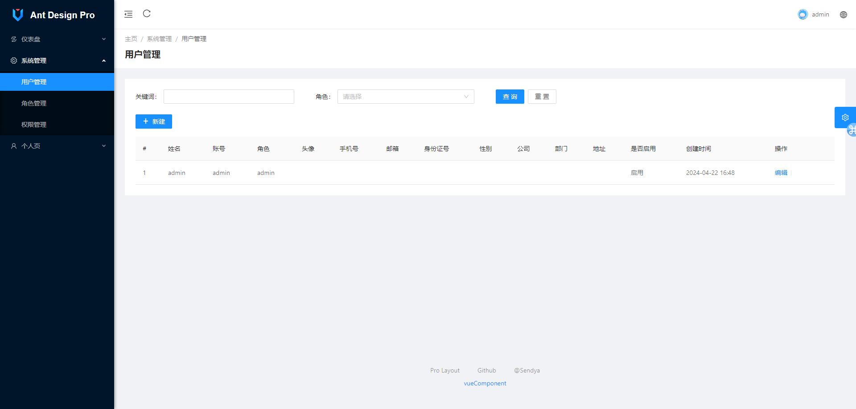This screenshot has width=856, height=409.
Task: Click the 系统管理 menu label
Action: click(x=34, y=61)
